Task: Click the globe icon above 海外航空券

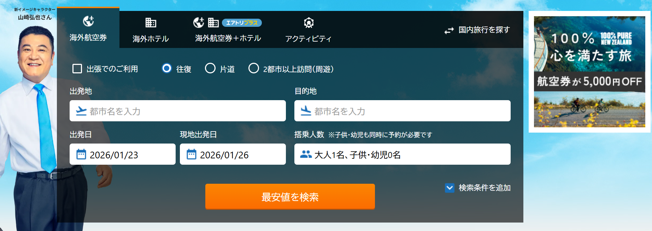Action: (x=88, y=21)
